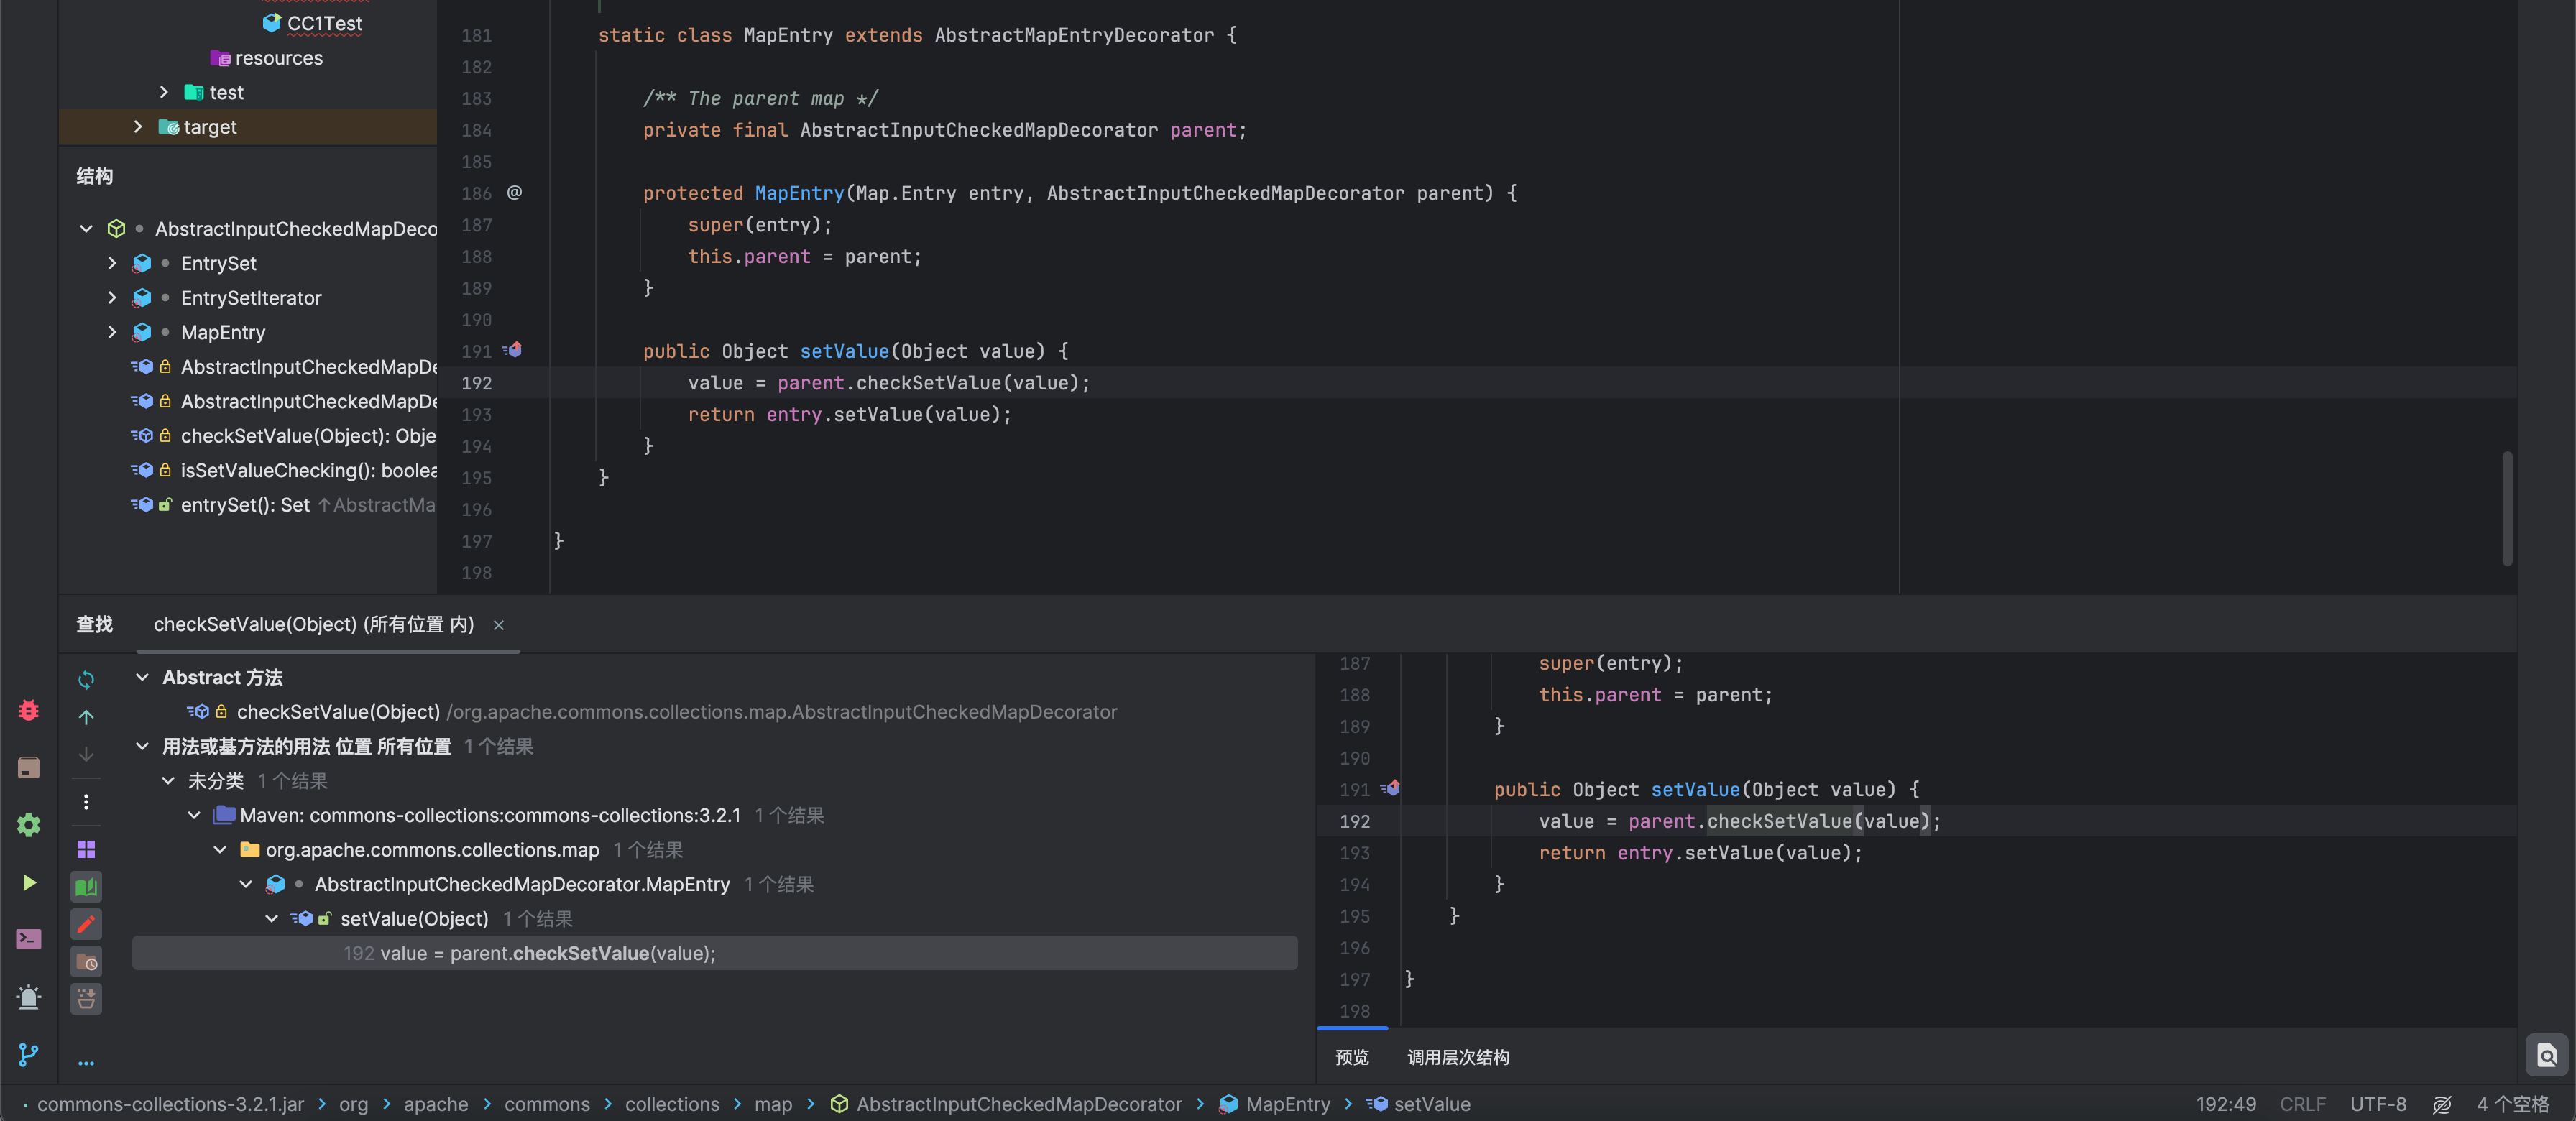Open the 4 个空格 indent settings
The height and width of the screenshot is (1121, 2576).
point(2512,1104)
